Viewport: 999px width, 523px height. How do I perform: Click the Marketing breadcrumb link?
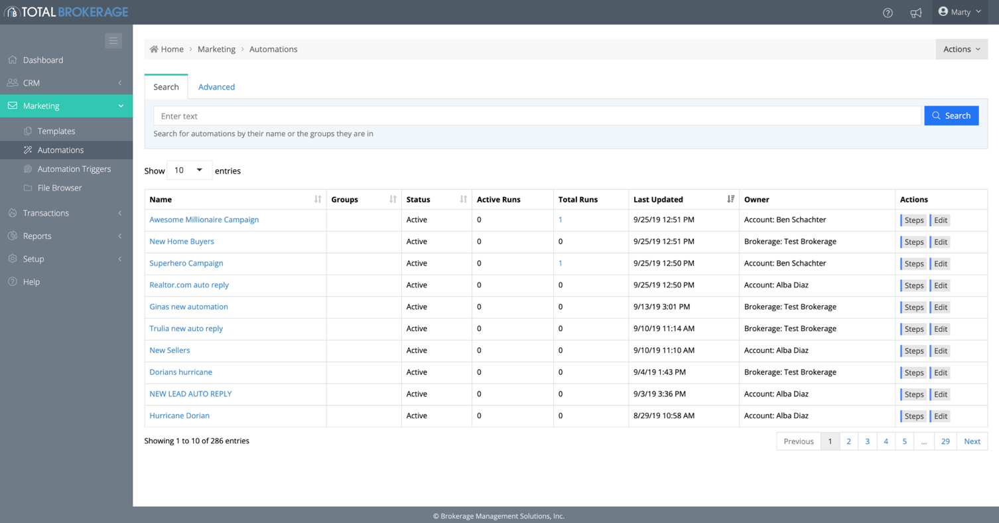coord(216,49)
